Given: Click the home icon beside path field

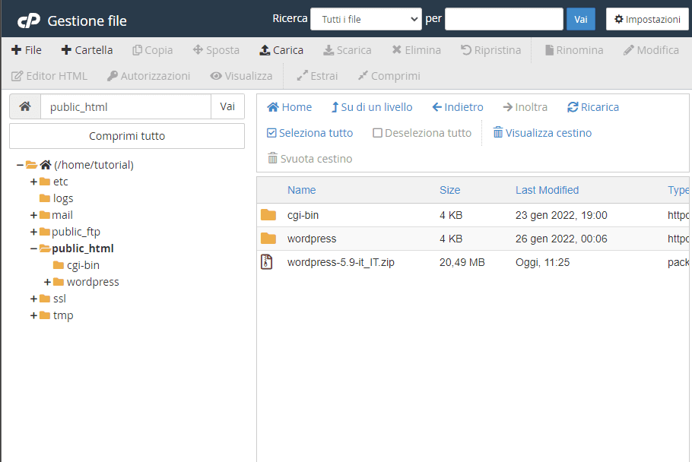Looking at the screenshot, I should tap(25, 106).
